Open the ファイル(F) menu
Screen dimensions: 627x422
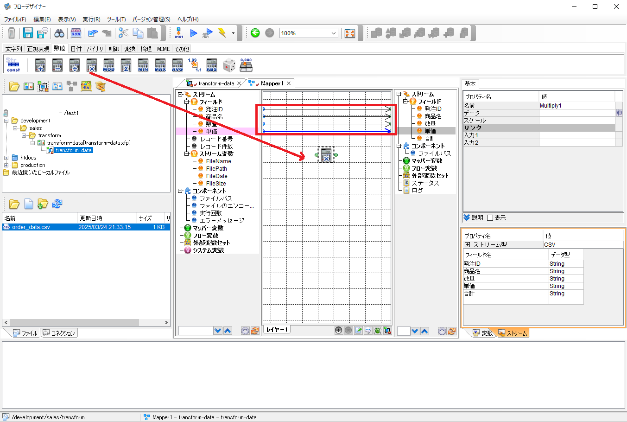click(x=15, y=19)
